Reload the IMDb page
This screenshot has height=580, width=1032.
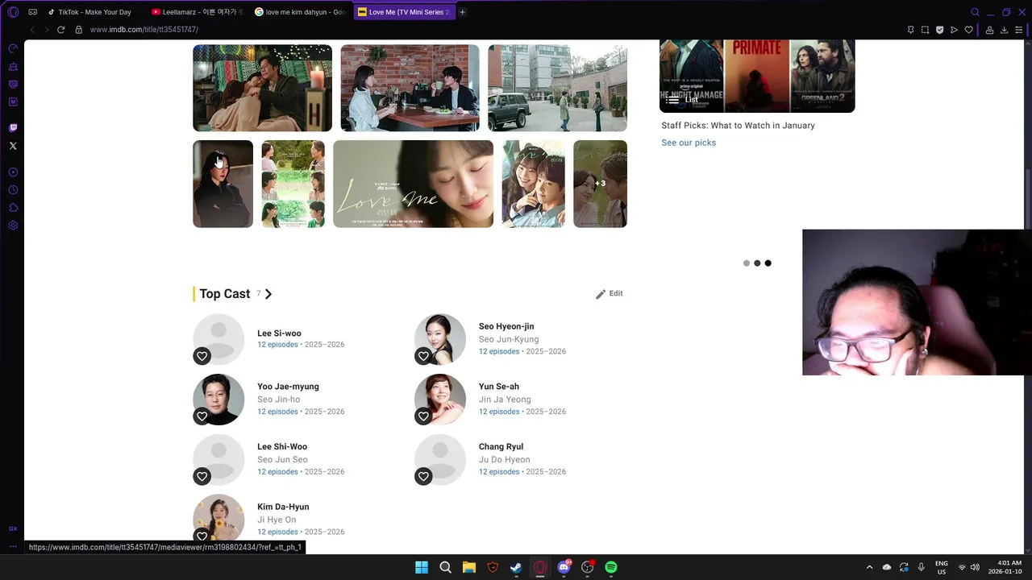[x=60, y=30]
